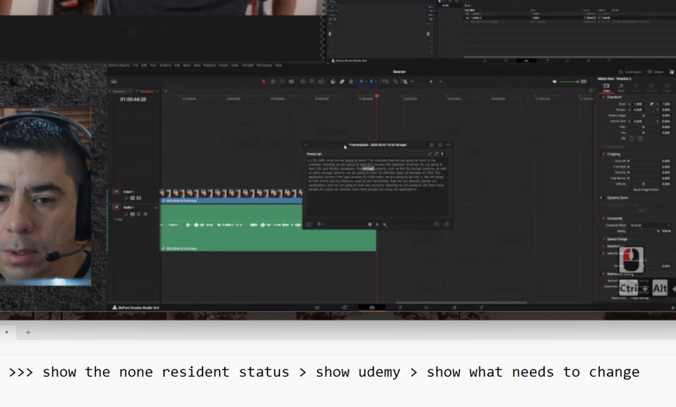Click the export icon in Transcription window

click(x=432, y=144)
